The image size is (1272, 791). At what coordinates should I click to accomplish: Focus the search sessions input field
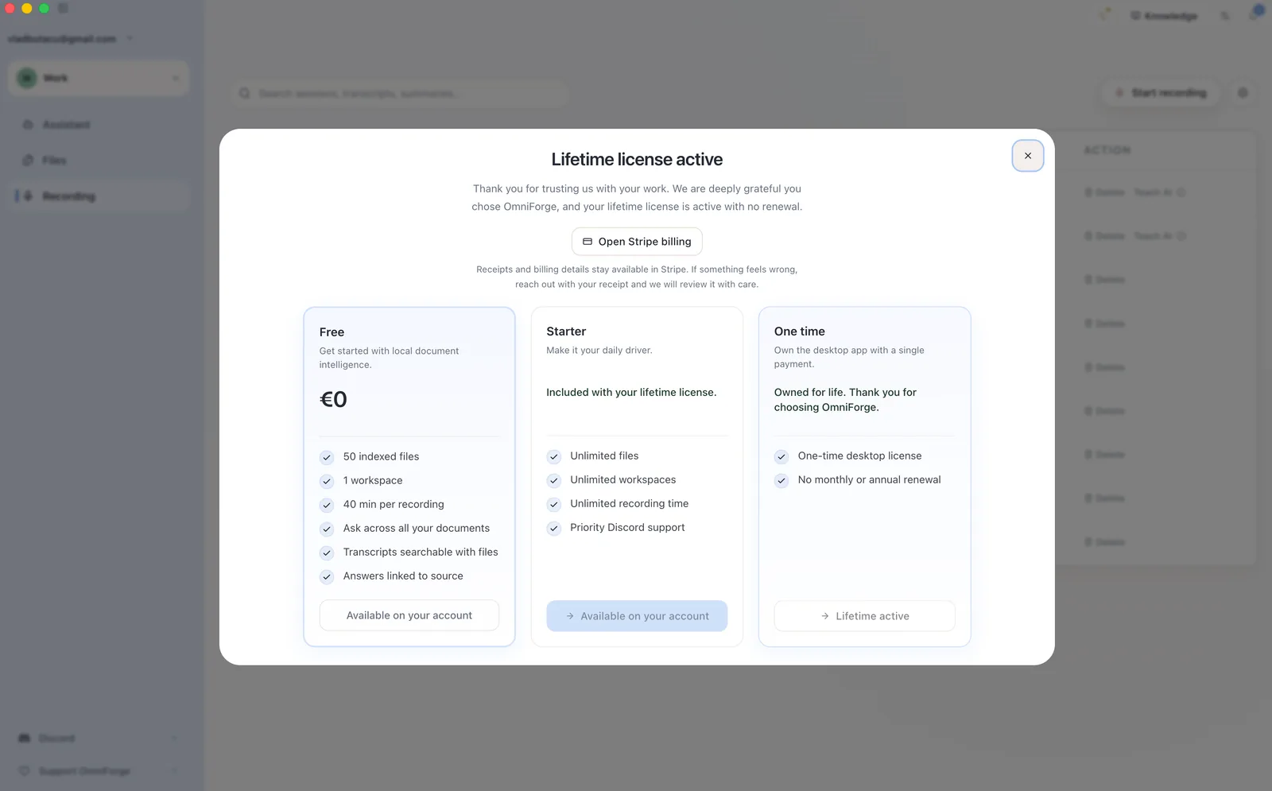[x=401, y=94]
